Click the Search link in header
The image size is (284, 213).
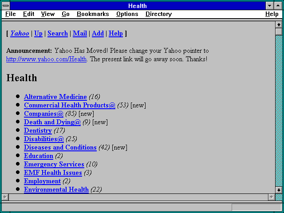coord(58,34)
